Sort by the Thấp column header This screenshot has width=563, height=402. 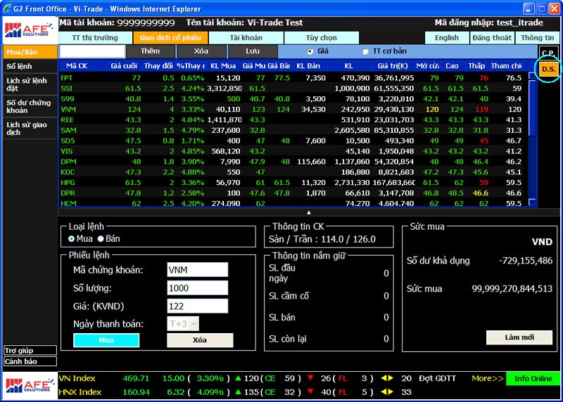click(476, 66)
